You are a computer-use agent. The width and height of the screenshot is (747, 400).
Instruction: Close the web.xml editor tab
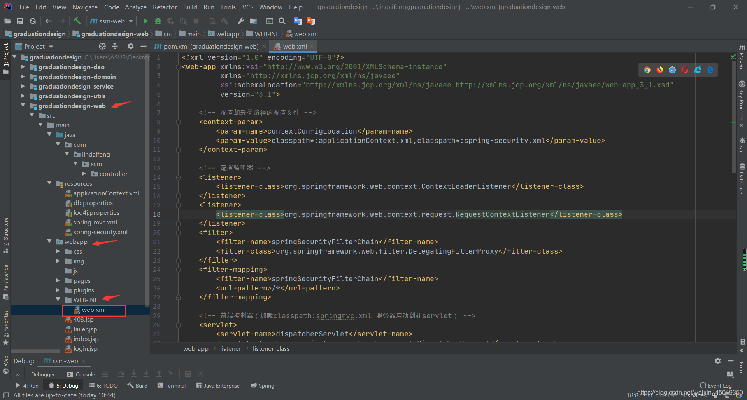(x=312, y=46)
